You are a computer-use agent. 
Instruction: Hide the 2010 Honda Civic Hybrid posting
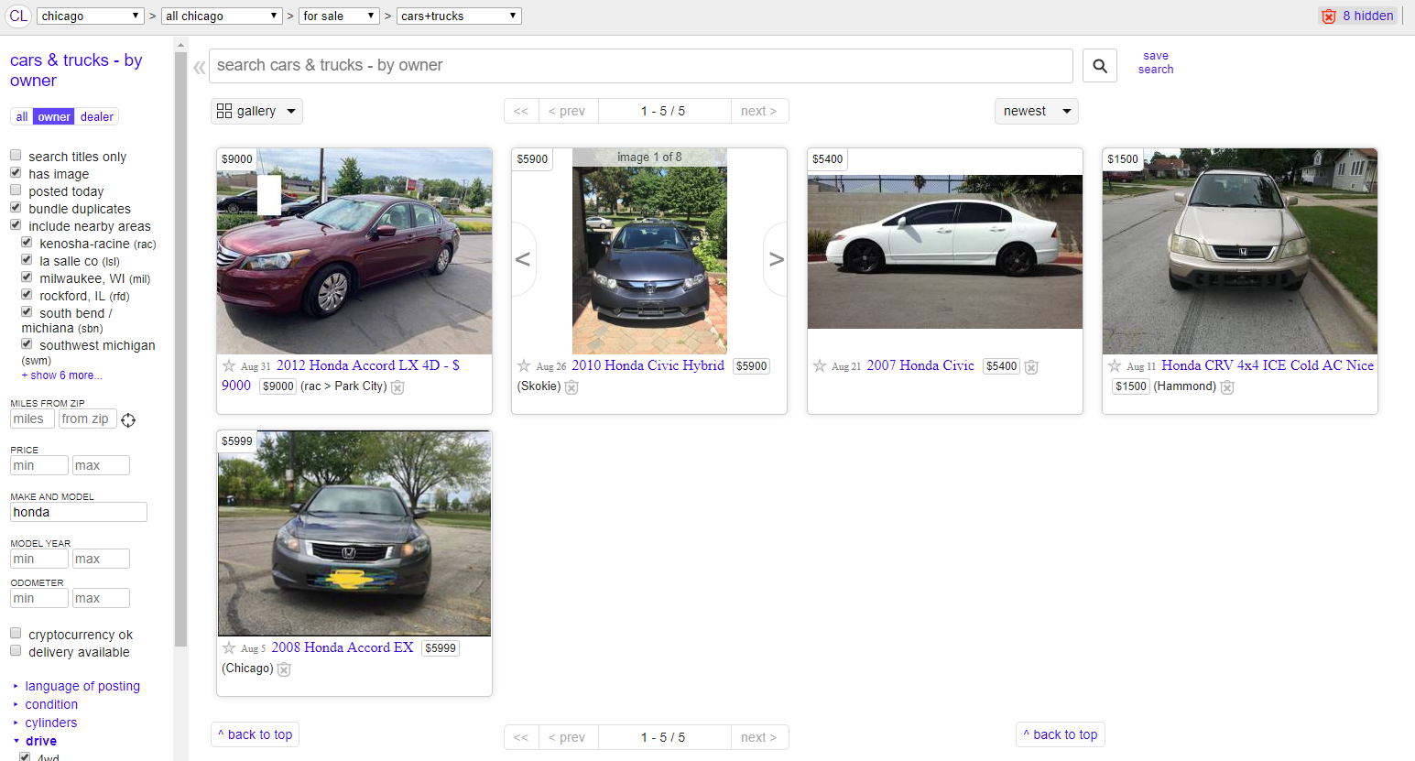[x=571, y=387]
